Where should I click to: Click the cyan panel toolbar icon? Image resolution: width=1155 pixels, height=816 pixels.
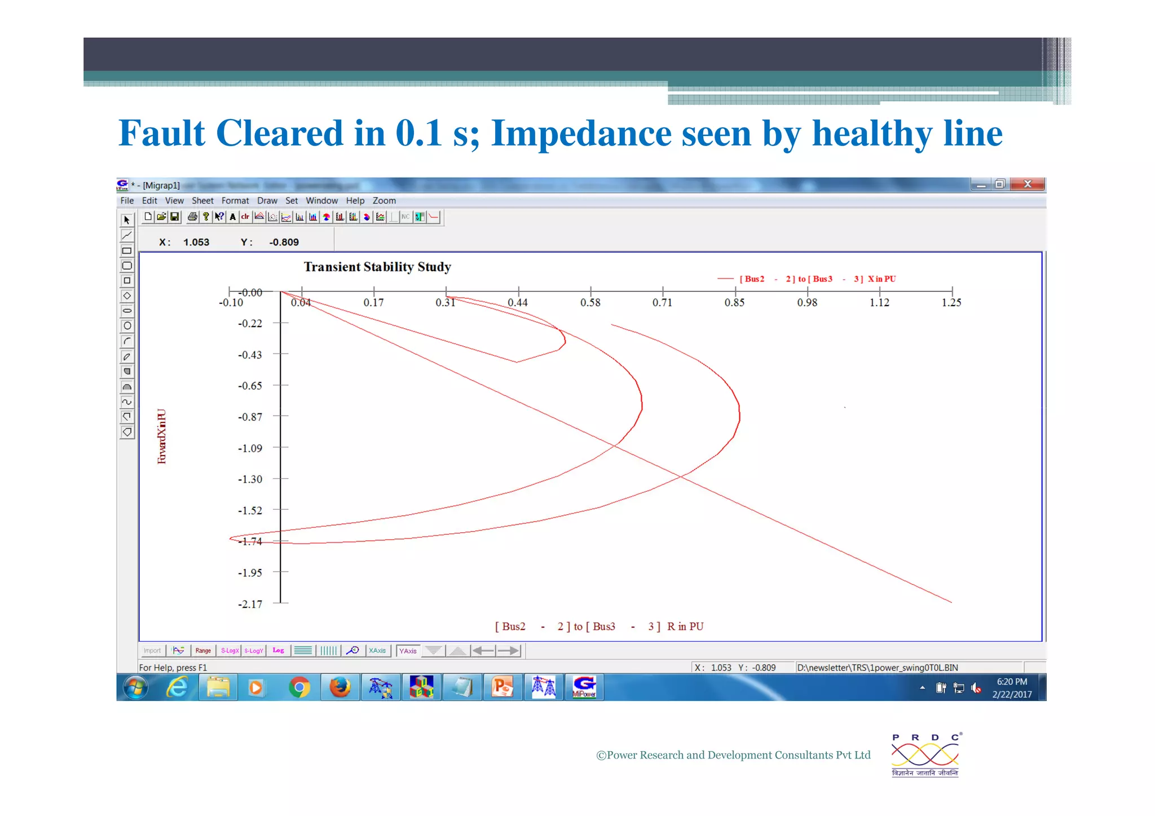(420, 217)
